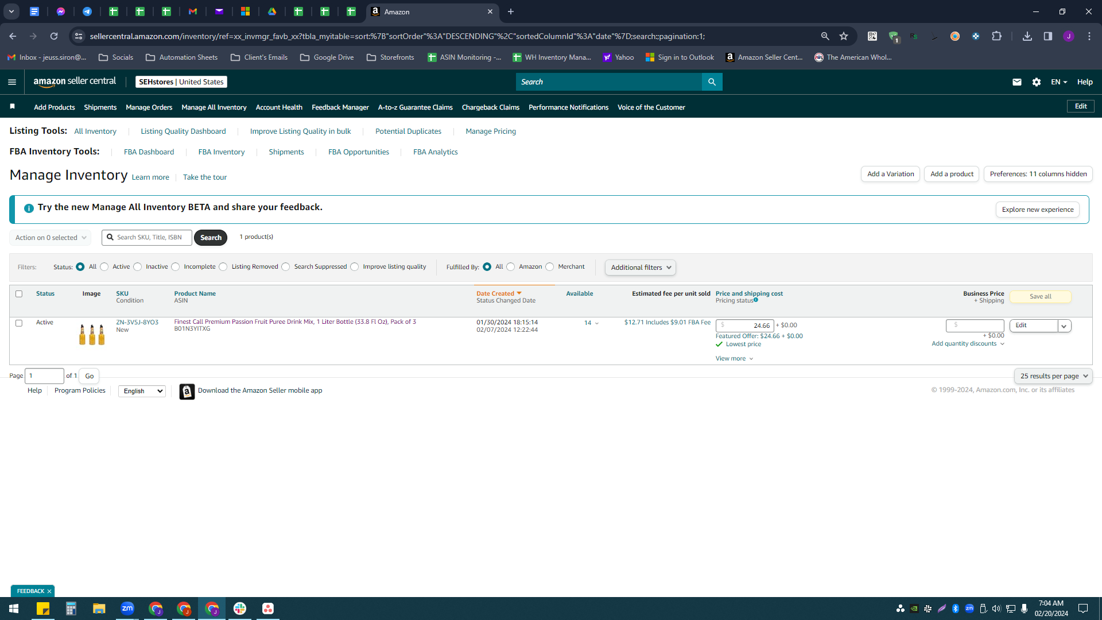The width and height of the screenshot is (1102, 620).
Task: Select the Search Suppressed status filter
Action: pos(286,267)
